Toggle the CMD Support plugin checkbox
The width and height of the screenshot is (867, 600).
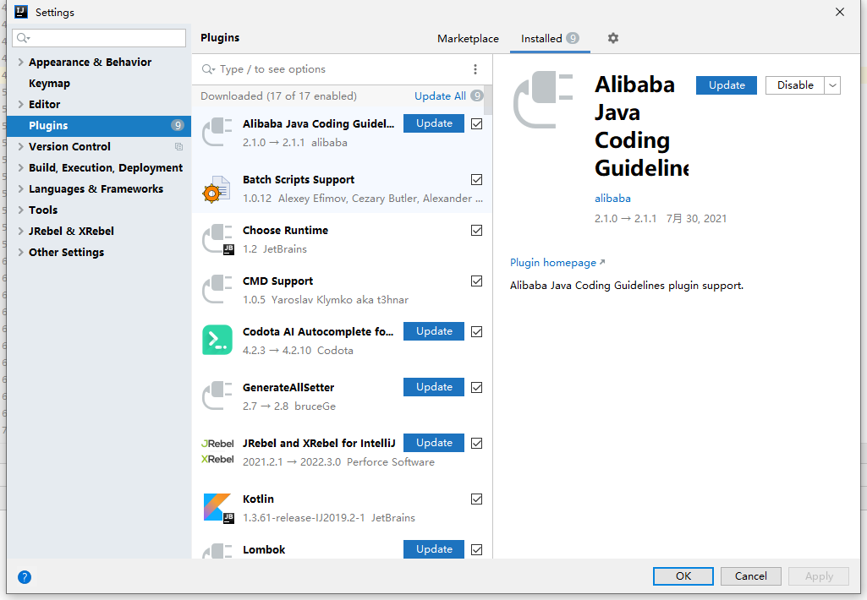pos(477,281)
